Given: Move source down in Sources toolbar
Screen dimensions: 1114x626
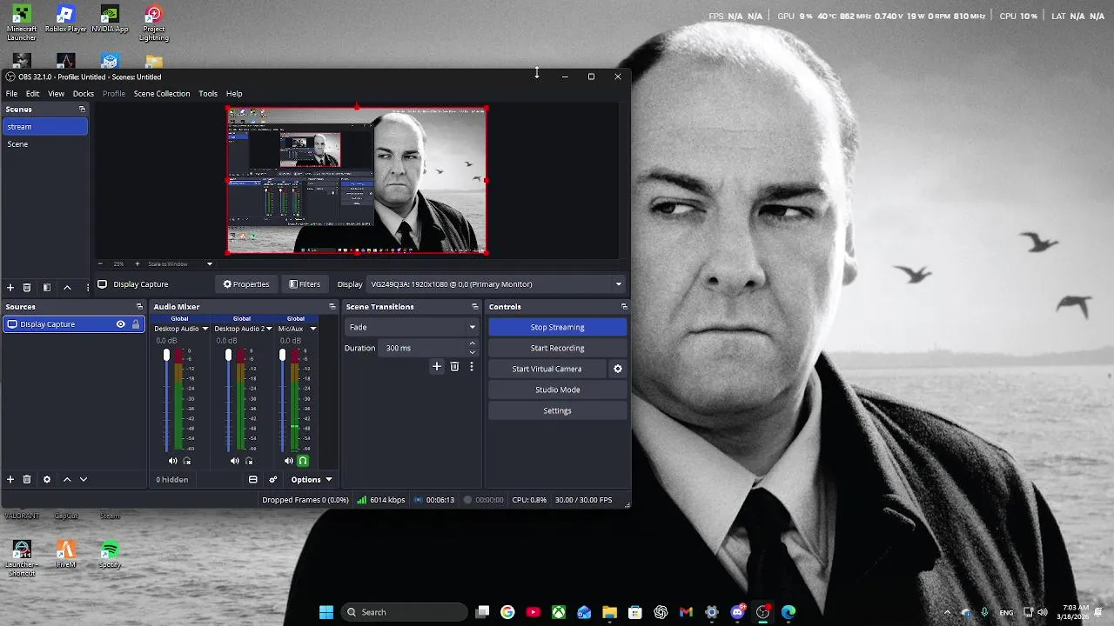Looking at the screenshot, I should 84,479.
